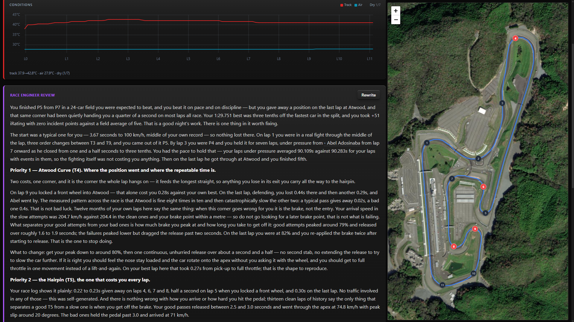This screenshot has height=322, width=574.
Task: Select red turn 6 marker on map
Action: pyautogui.click(x=483, y=187)
